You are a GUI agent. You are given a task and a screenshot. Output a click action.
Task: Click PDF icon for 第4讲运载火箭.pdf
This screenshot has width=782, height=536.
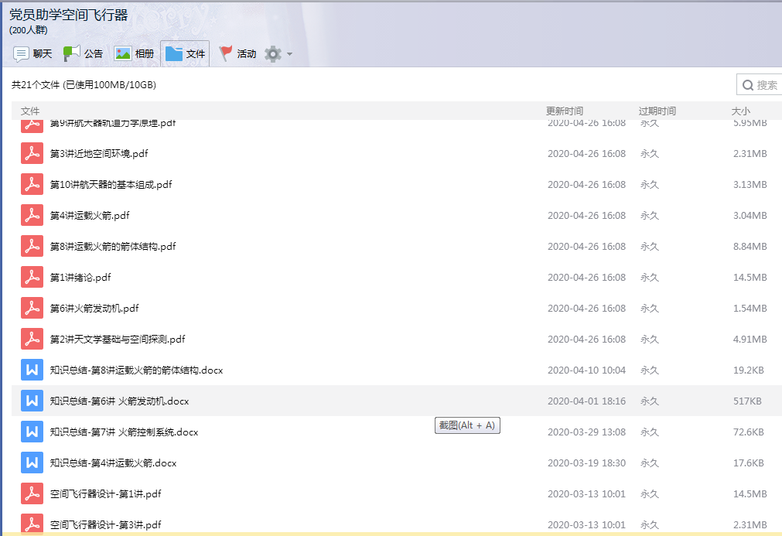pyautogui.click(x=32, y=215)
